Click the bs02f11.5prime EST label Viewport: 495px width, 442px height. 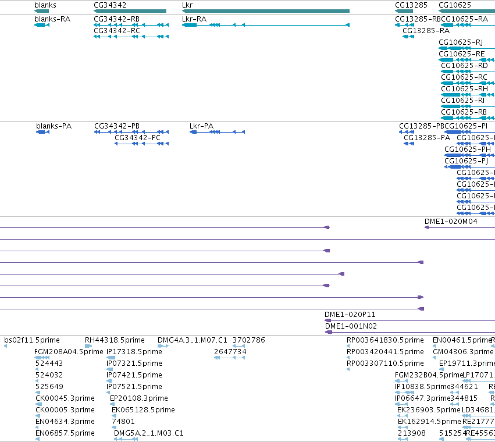32,340
